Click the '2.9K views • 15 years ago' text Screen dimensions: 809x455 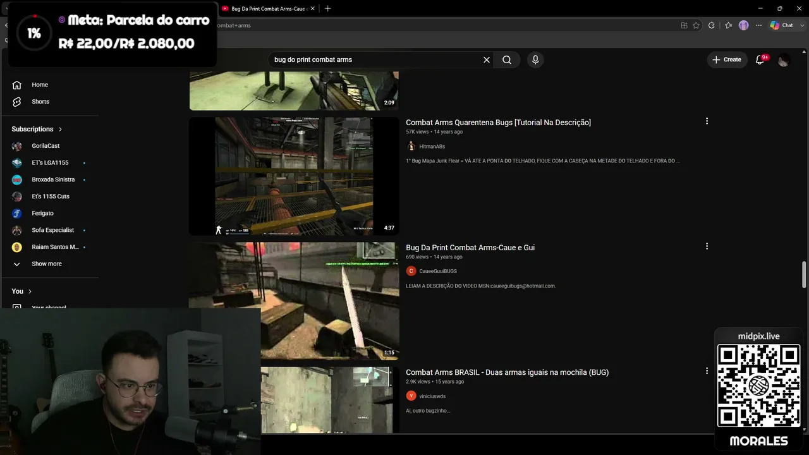click(x=435, y=382)
